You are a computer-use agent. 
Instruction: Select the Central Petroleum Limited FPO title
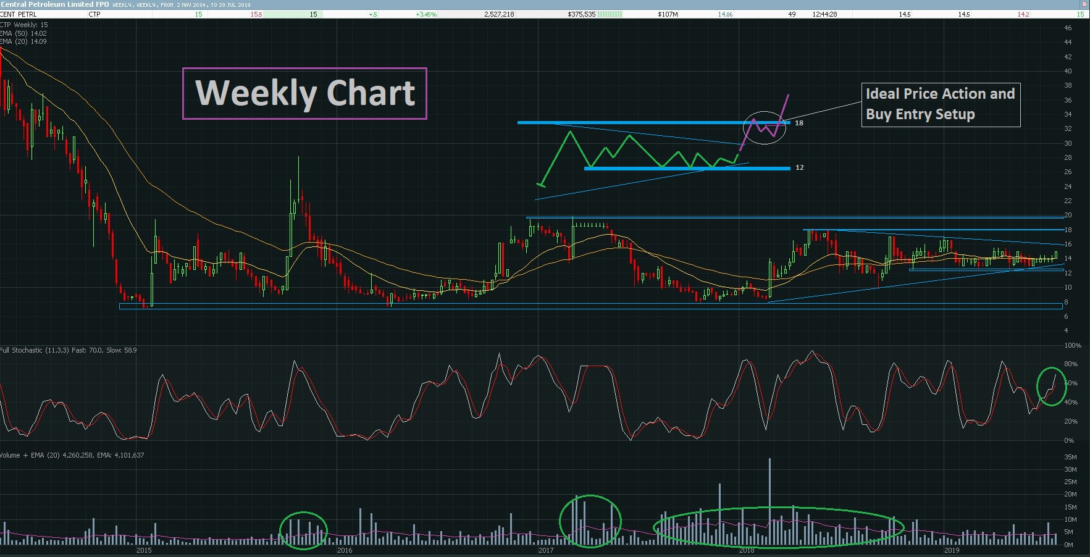(x=55, y=4)
